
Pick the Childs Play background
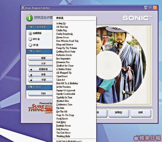(75, 30)
